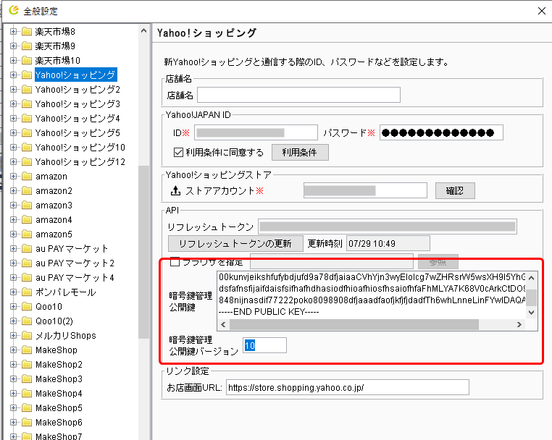Screen dimensions: 552x440
Task: Expand the Yahoo!ショッピング4 tree node
Action: tap(13, 118)
